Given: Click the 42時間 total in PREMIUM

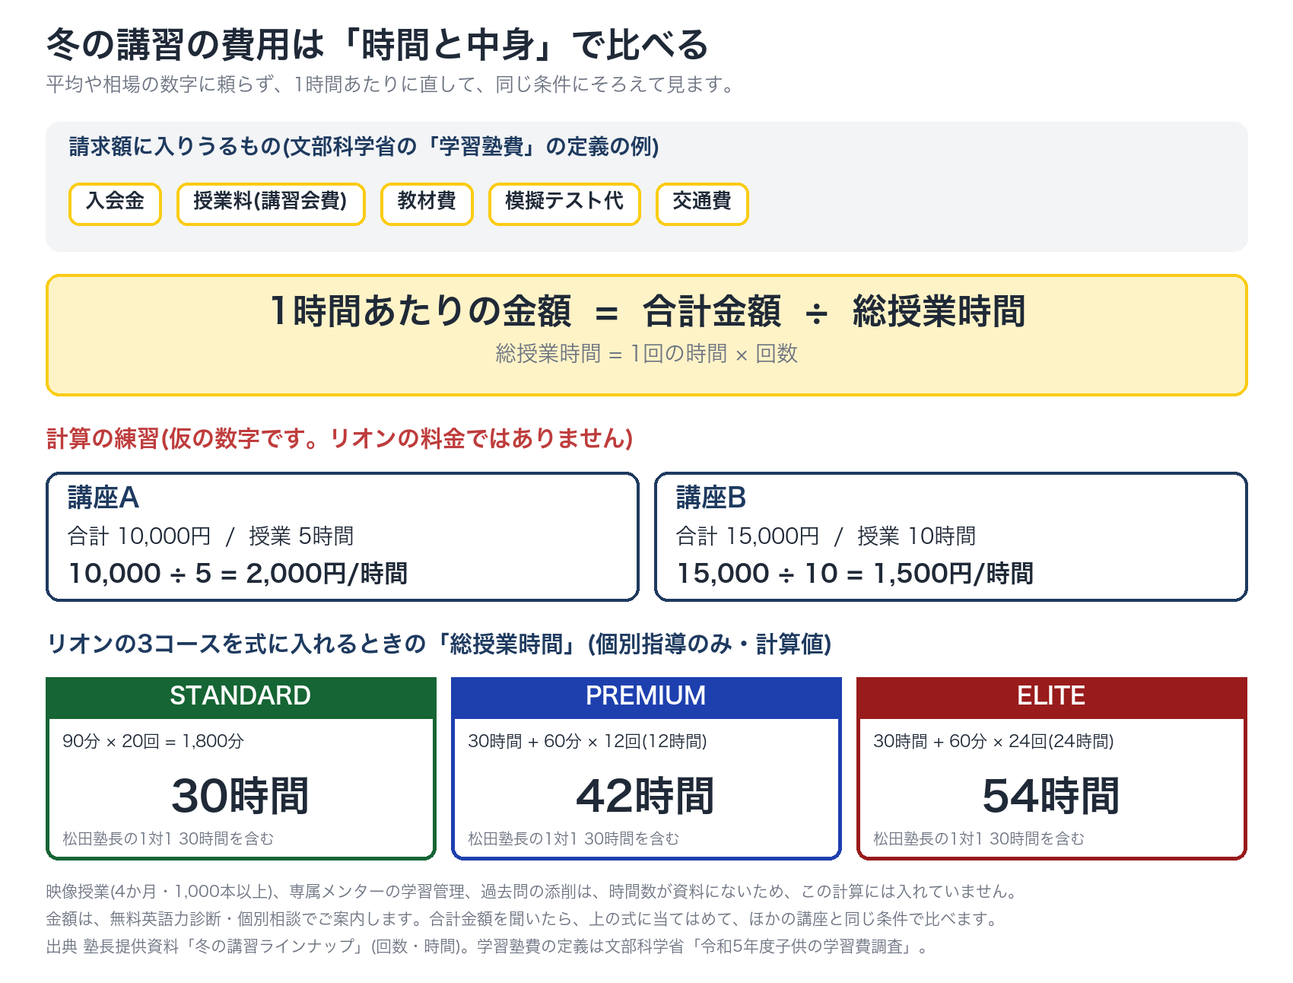Looking at the screenshot, I should pyautogui.click(x=646, y=797).
